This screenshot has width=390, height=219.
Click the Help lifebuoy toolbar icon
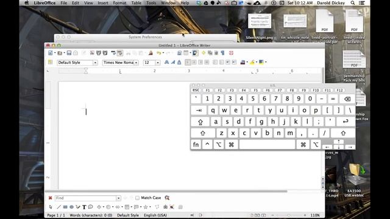point(231,53)
